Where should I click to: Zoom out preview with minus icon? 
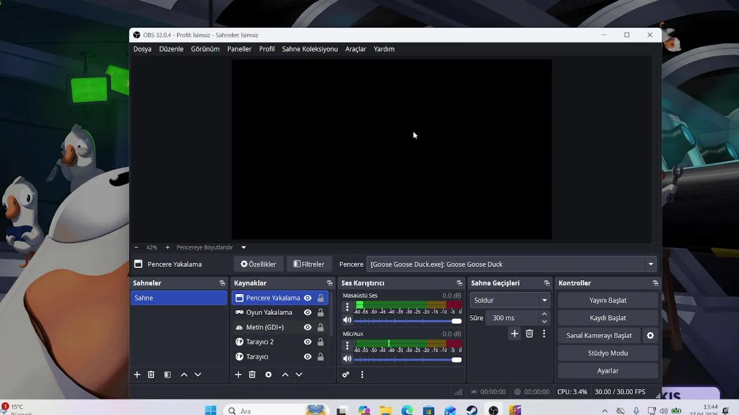tap(136, 247)
